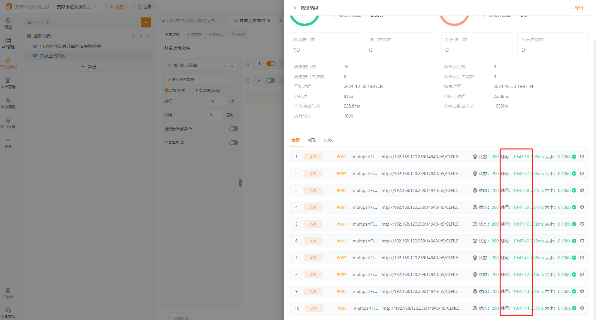Open API管理 in sidebar
Image resolution: width=596 pixels, height=320 pixels.
[x=8, y=43]
